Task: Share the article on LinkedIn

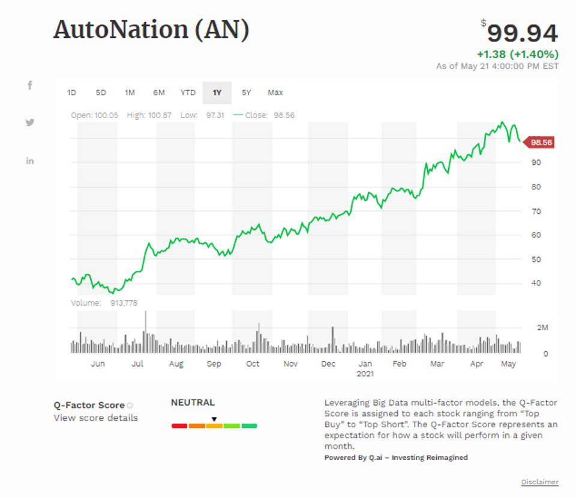Action: click(x=30, y=161)
